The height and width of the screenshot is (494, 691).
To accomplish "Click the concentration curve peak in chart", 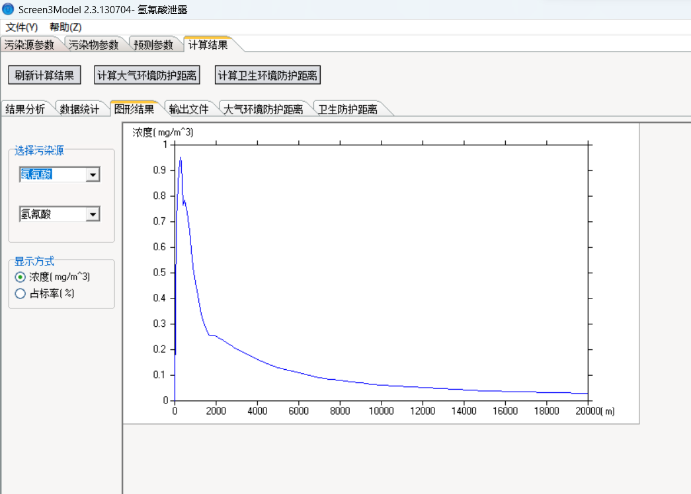I will coord(181,158).
